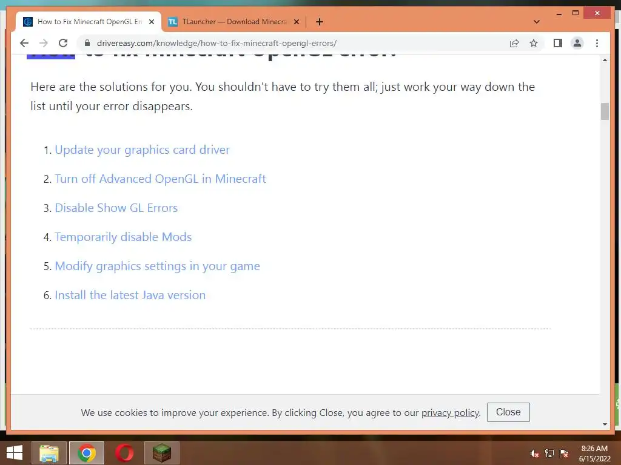621x465 pixels.
Task: Switch to TLauncher Download Minecraft tab
Action: click(233, 22)
